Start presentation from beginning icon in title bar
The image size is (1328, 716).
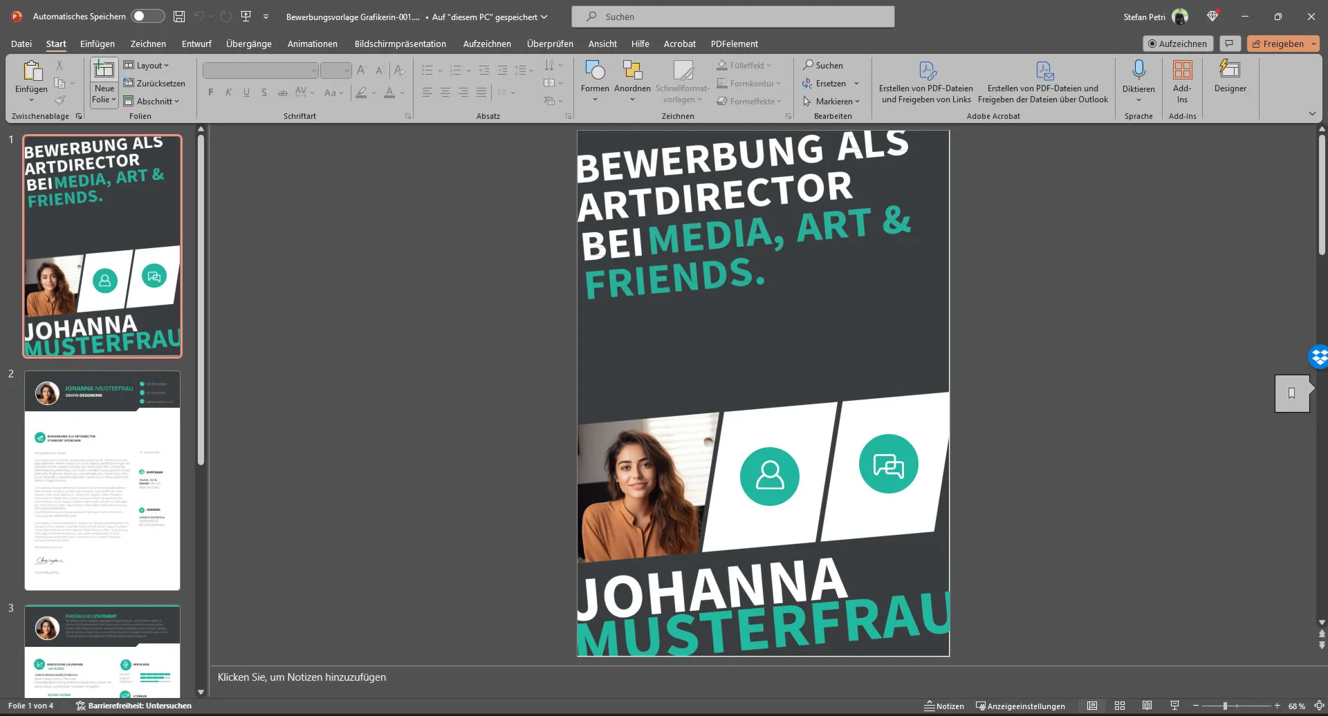[x=246, y=17]
